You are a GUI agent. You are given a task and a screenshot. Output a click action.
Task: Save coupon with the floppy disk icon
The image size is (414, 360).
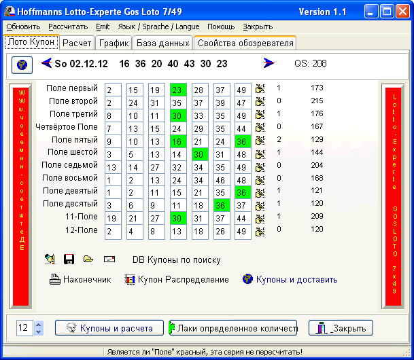(x=69, y=259)
